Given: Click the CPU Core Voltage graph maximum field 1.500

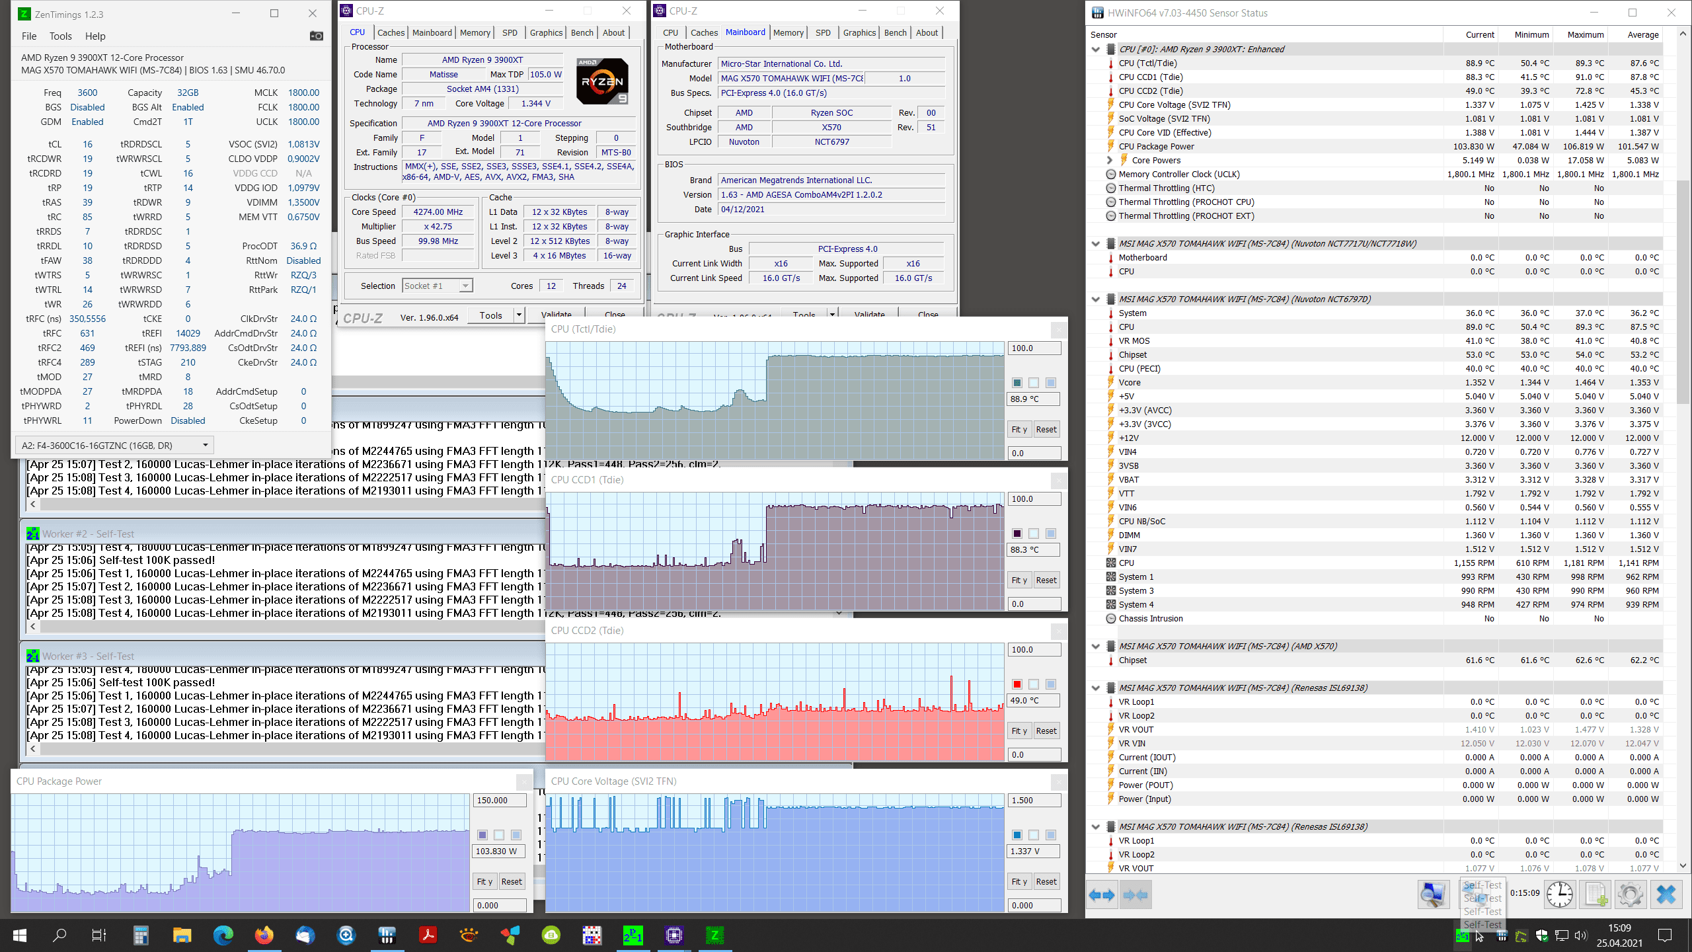Looking at the screenshot, I should tap(1035, 800).
